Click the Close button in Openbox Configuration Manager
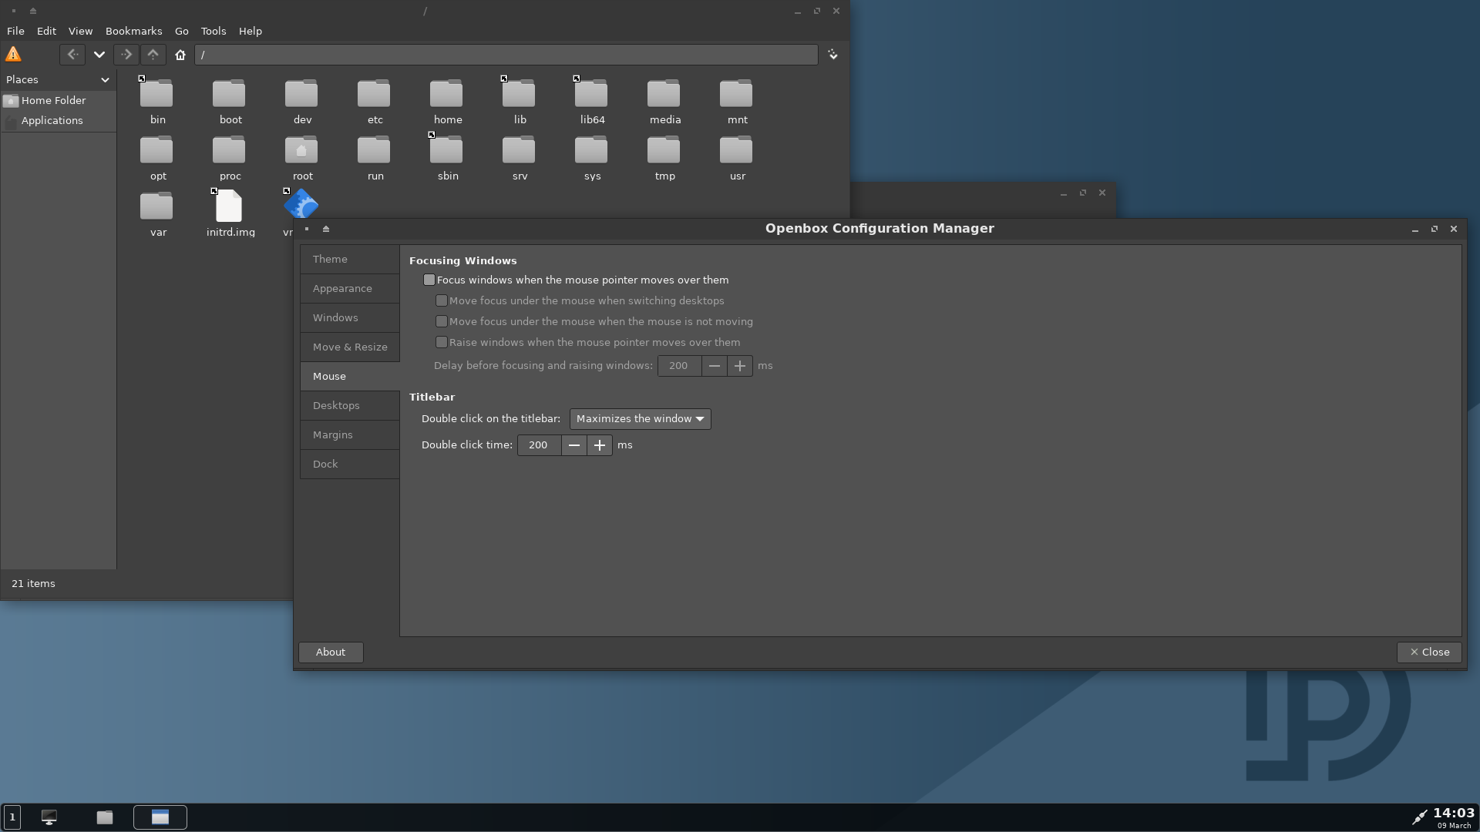The image size is (1480, 832). click(1429, 653)
